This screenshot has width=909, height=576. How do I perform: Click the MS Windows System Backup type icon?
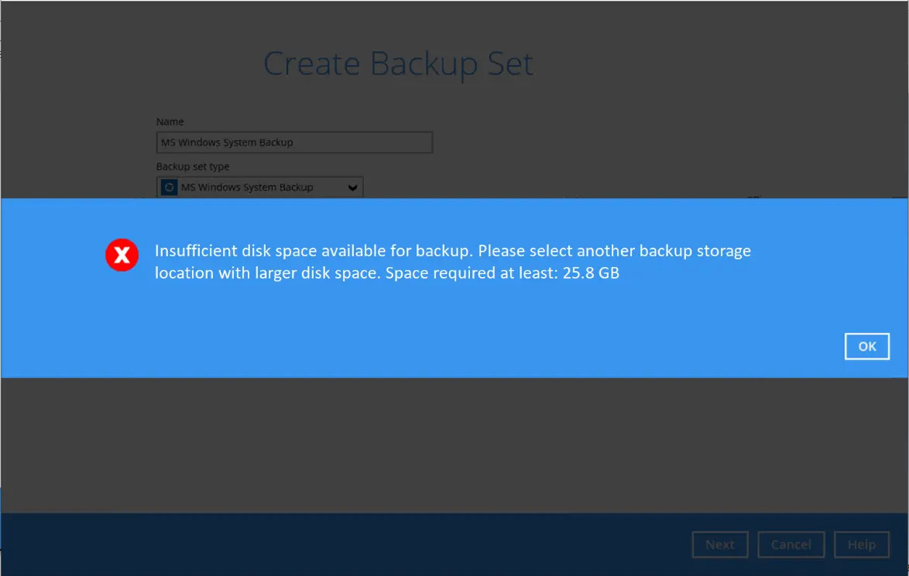coord(169,187)
